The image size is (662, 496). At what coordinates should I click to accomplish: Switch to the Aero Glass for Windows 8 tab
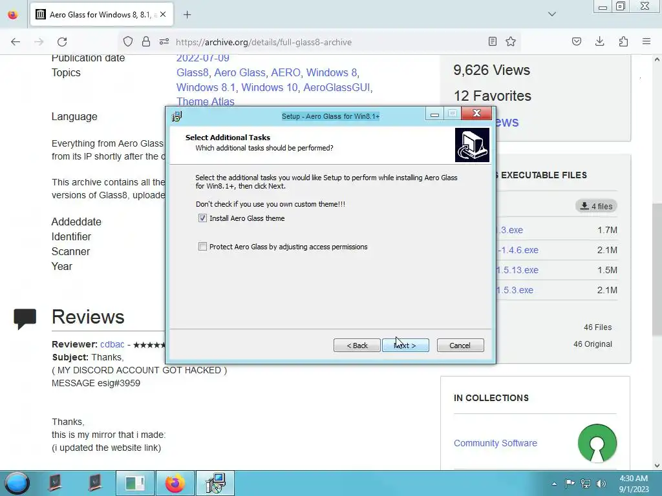[x=101, y=15]
